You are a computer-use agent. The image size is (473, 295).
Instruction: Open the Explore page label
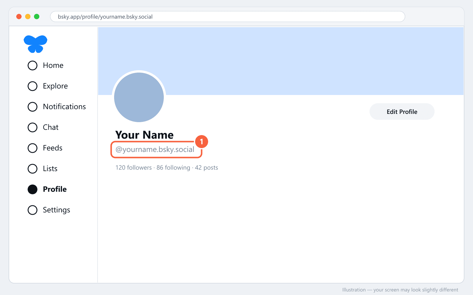[55, 86]
